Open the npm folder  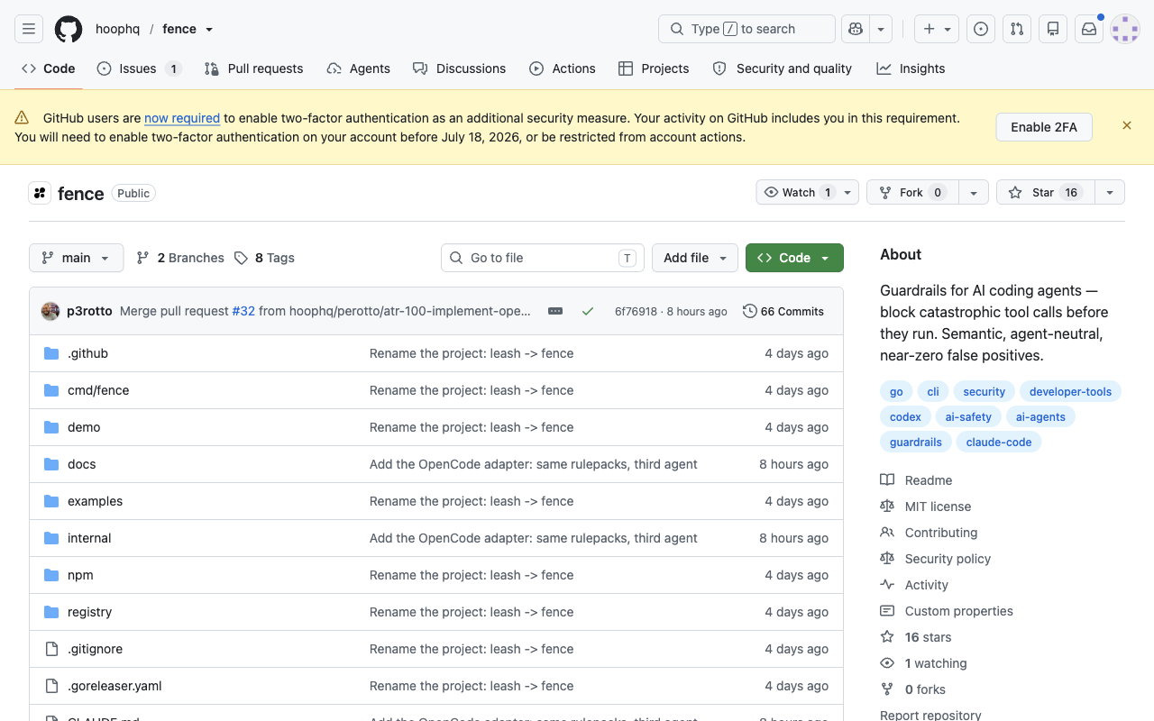point(80,575)
